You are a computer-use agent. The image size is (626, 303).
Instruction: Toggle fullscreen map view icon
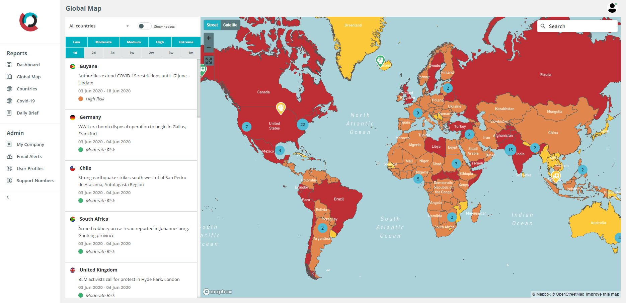209,61
